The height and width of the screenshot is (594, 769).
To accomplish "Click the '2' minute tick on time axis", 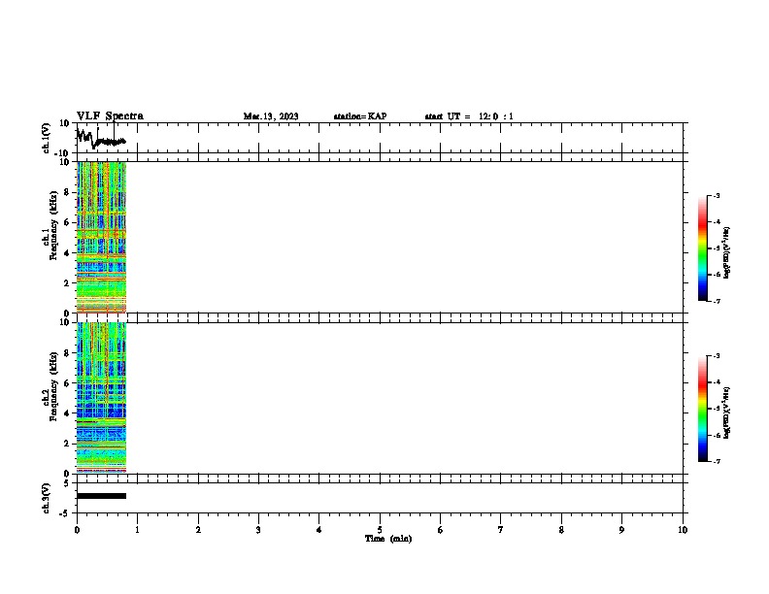I will pos(198,530).
